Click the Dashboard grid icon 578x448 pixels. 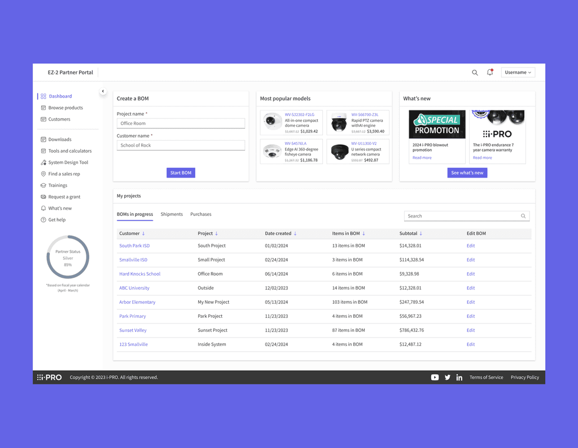43,96
